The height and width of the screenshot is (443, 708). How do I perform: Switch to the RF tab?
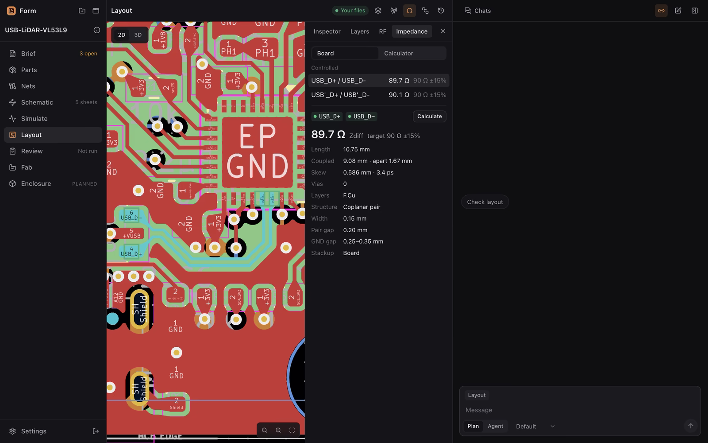(x=383, y=31)
